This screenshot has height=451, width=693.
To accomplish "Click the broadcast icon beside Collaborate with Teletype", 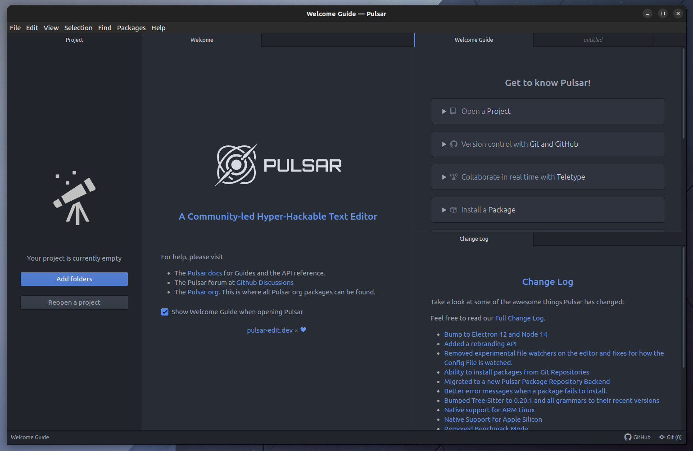I will (453, 177).
